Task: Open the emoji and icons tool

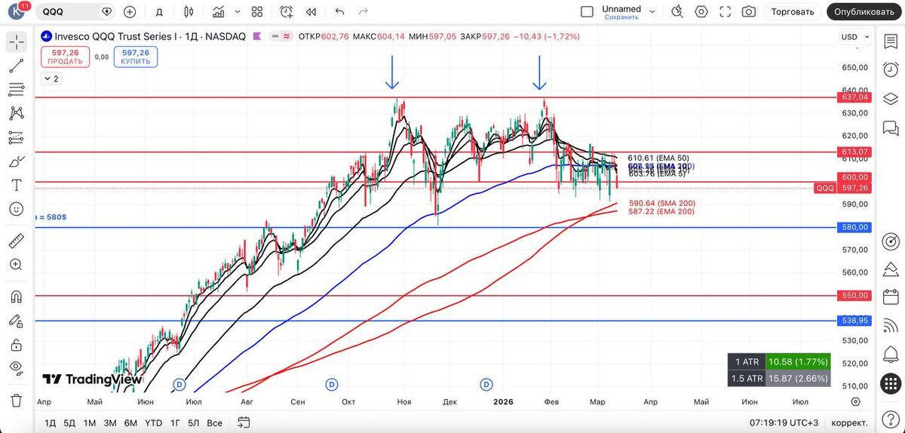Action: 17,209
